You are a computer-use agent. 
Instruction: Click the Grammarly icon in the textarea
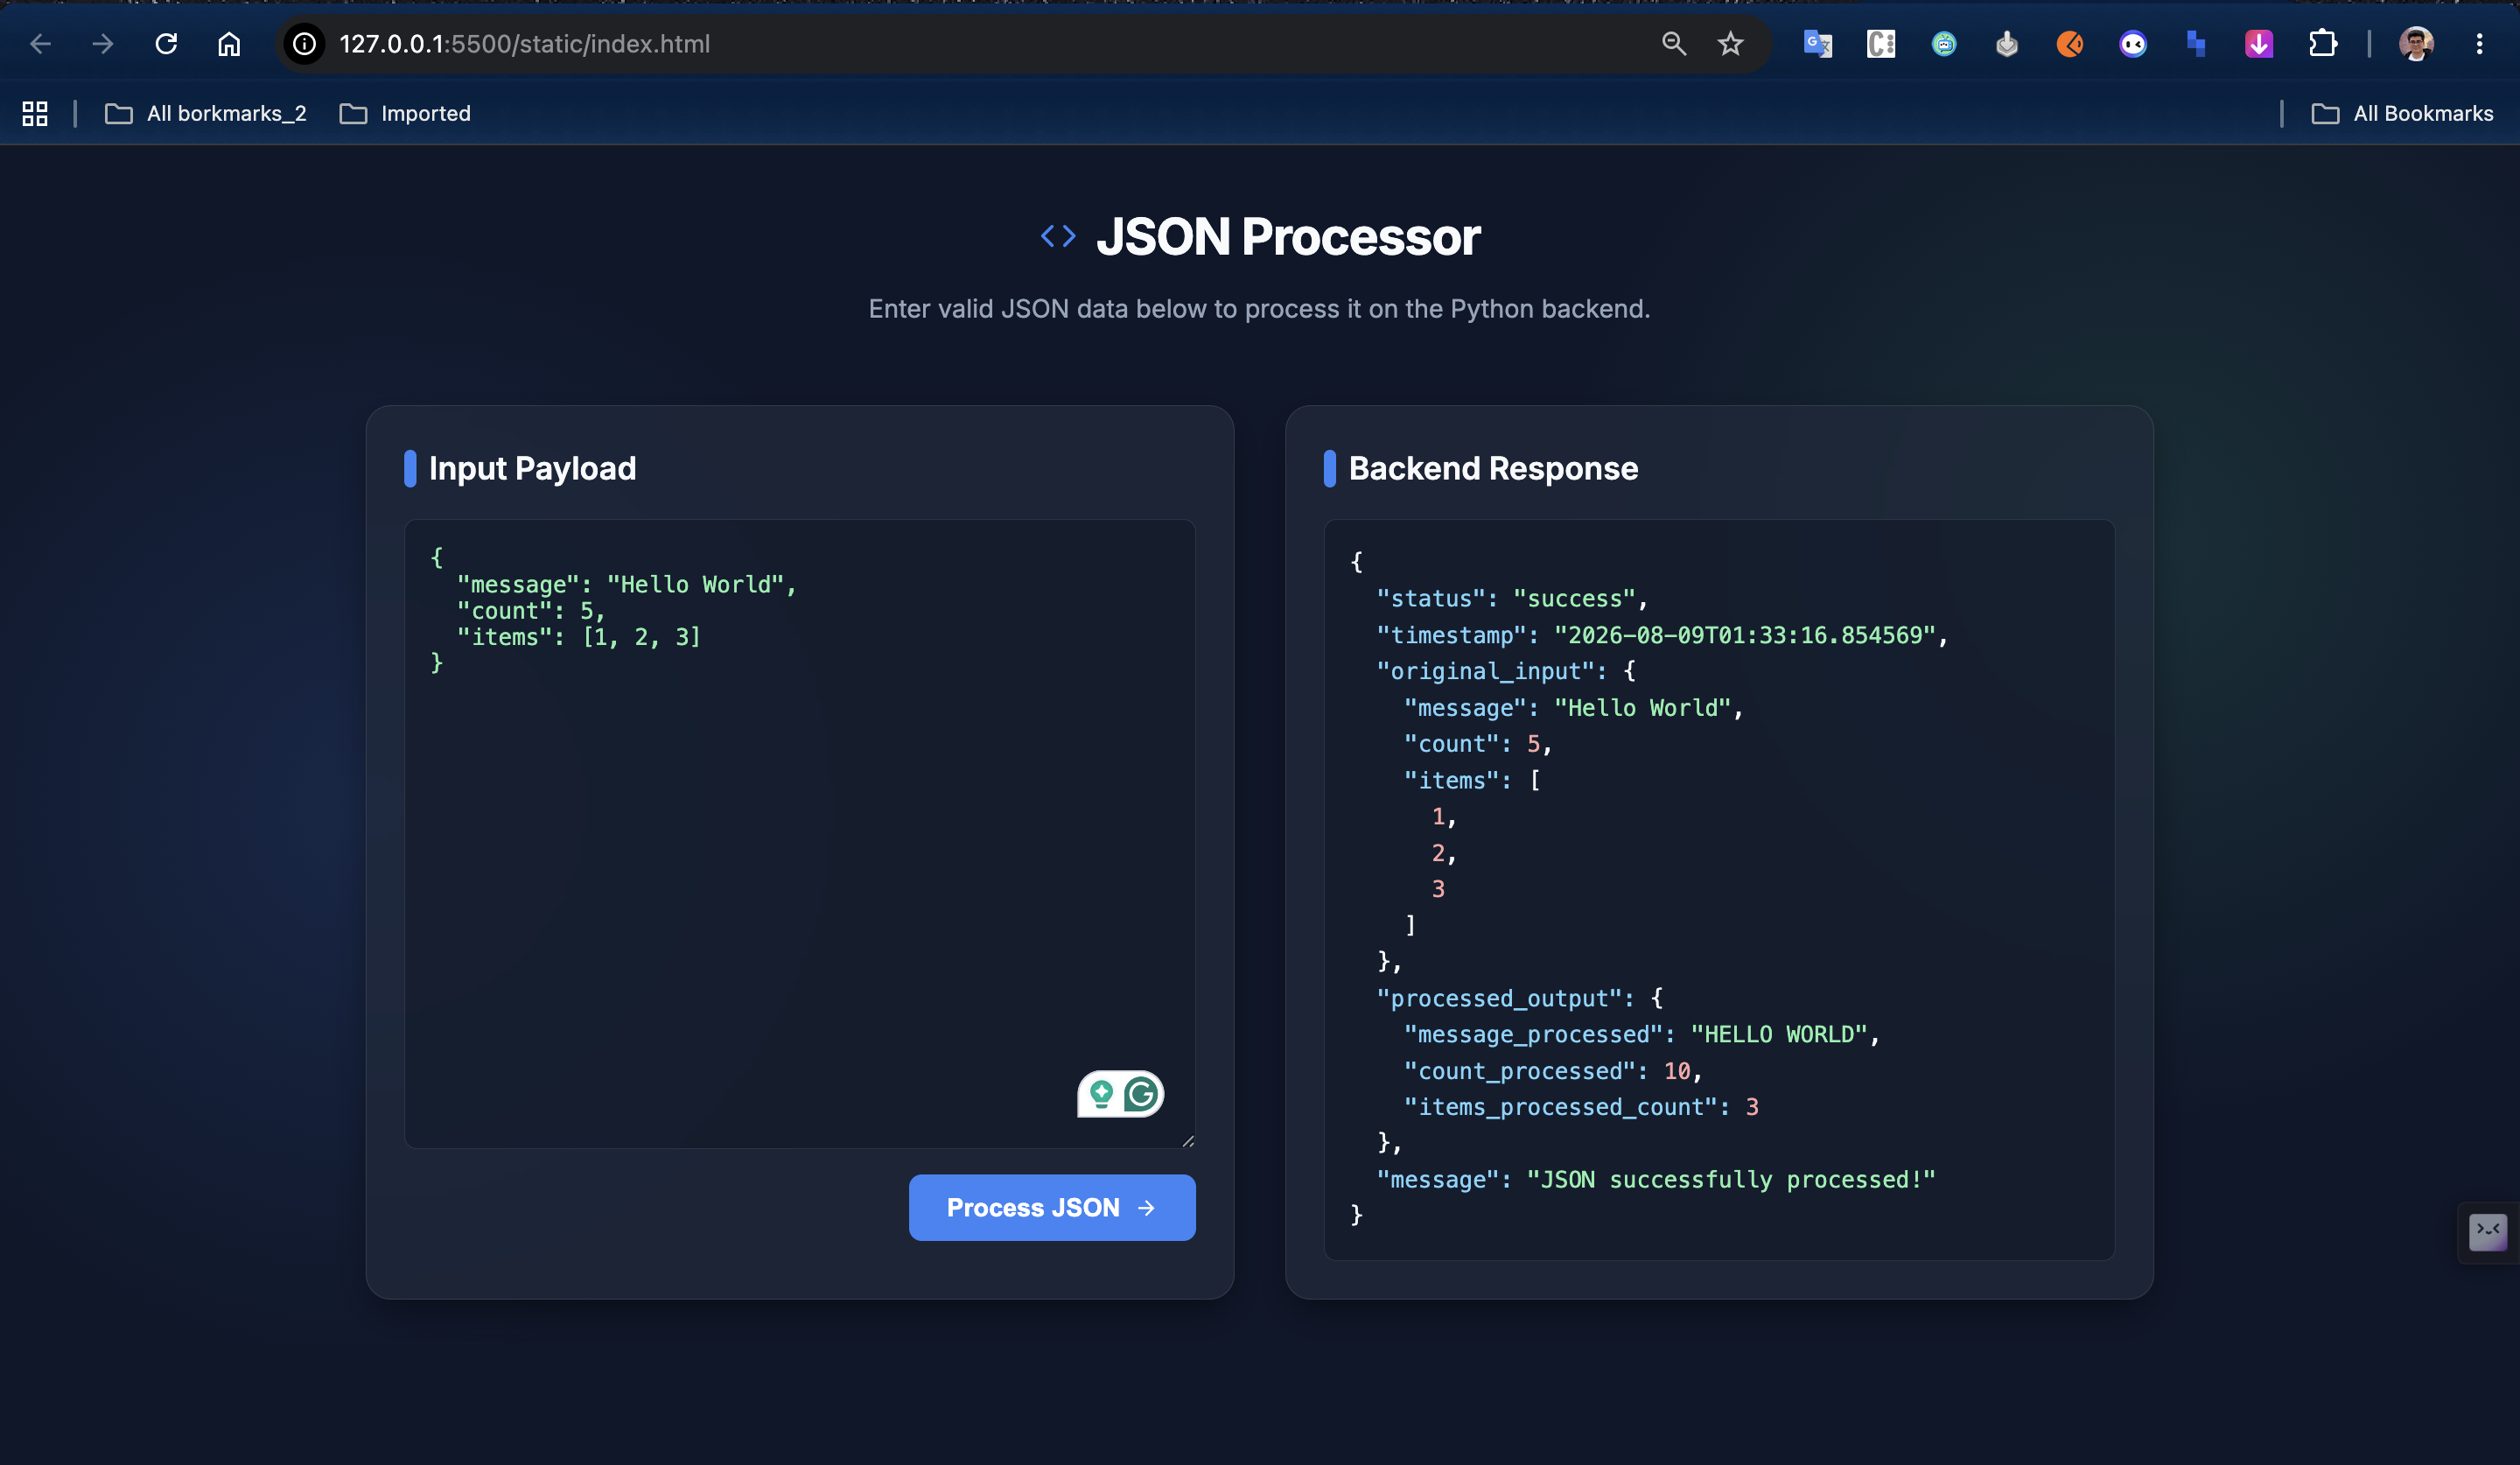click(1141, 1094)
